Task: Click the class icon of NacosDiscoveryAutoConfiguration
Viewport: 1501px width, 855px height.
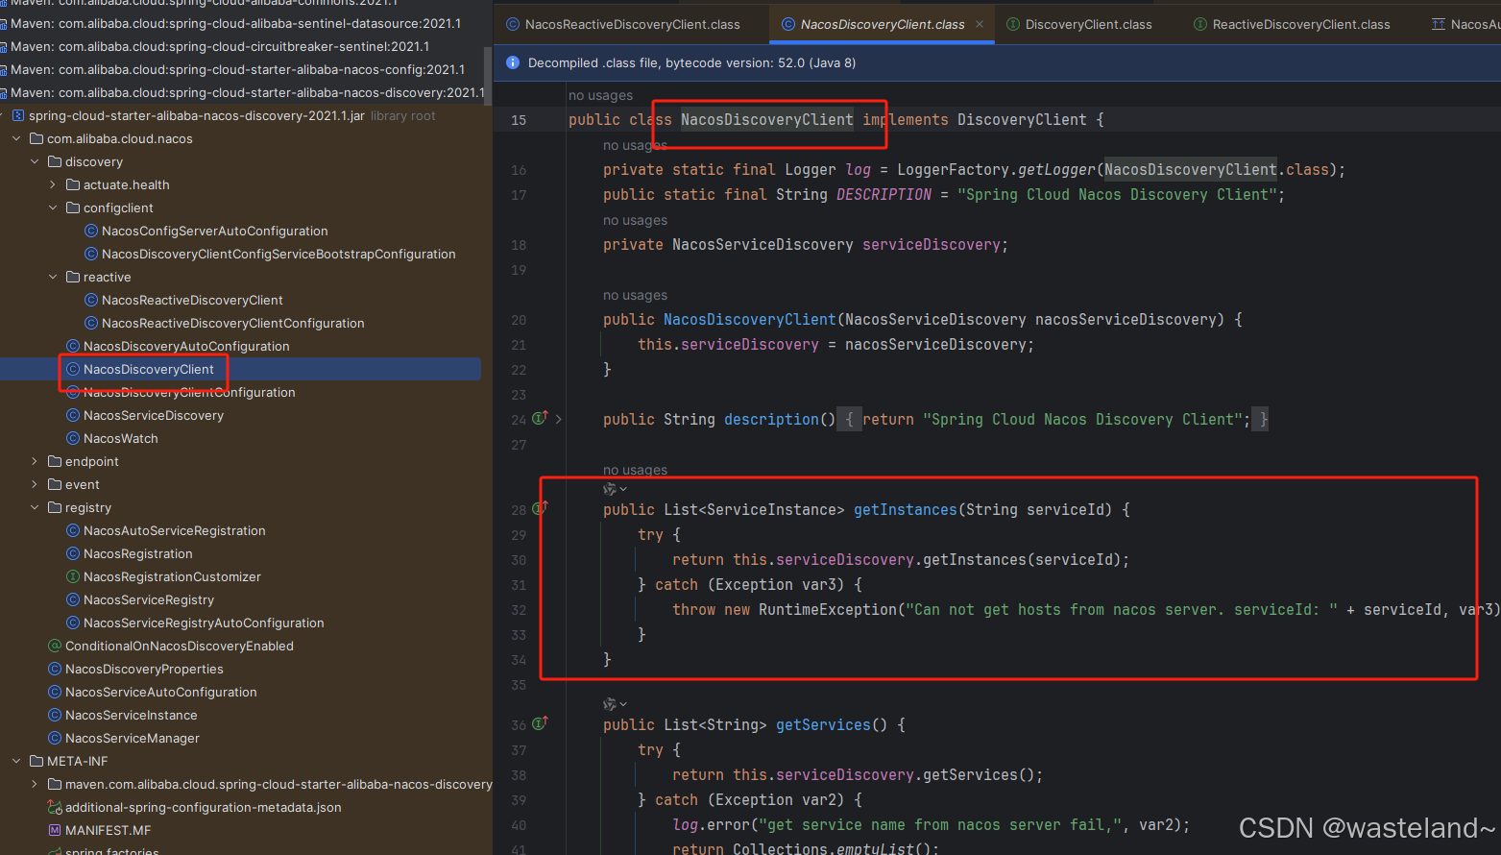Action: coord(73,346)
